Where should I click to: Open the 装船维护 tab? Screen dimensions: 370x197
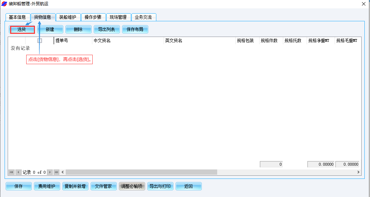[x=68, y=17]
